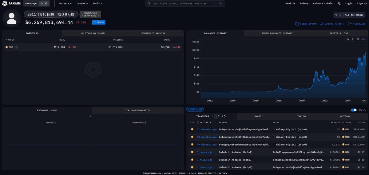Click the Create Alert bell icon

coord(322,24)
